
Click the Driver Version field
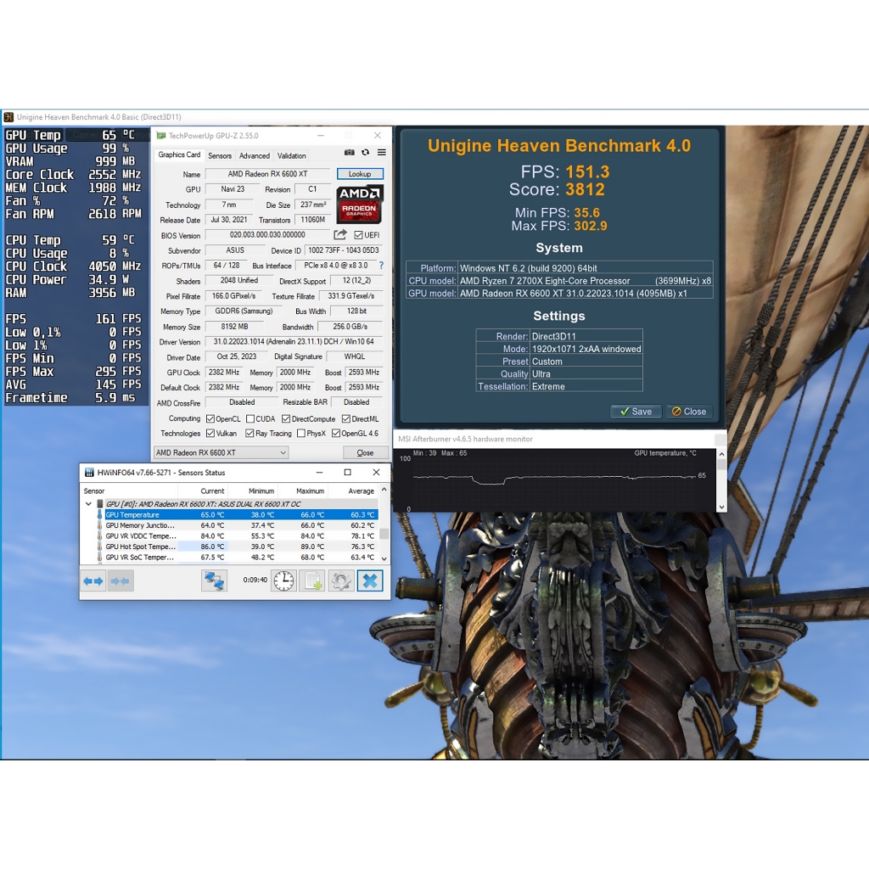(x=294, y=341)
